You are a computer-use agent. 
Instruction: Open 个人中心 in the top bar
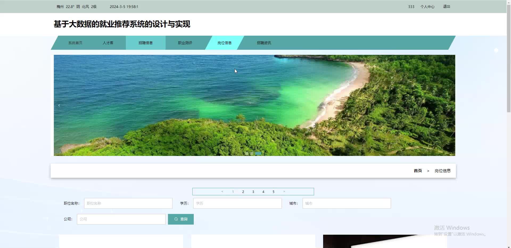coord(427,7)
